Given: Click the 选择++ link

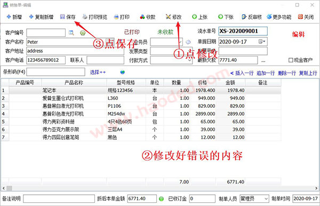Looking at the screenshot, I should tap(98, 72).
